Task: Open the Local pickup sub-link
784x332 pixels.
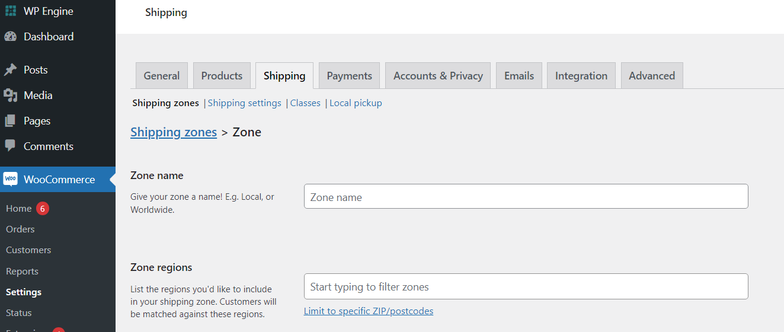Action: pyautogui.click(x=356, y=103)
